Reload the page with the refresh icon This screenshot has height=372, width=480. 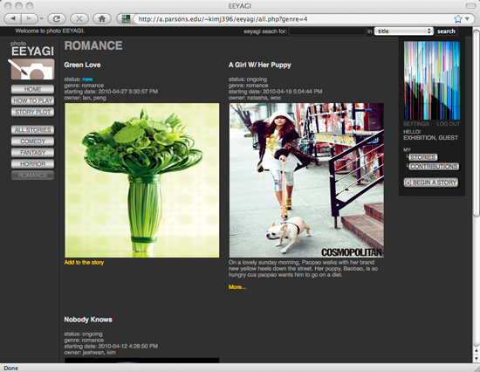click(57, 19)
